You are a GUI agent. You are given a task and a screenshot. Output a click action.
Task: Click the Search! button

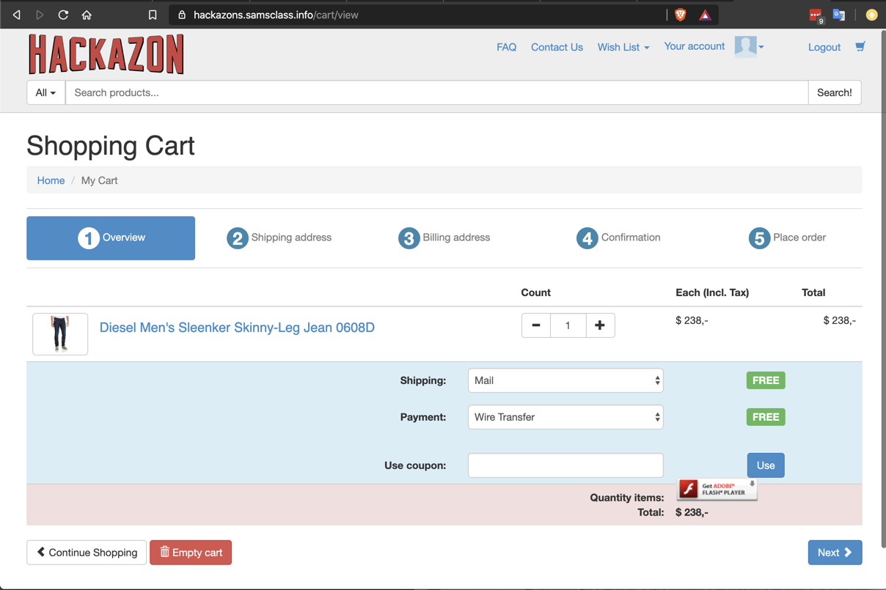[835, 92]
